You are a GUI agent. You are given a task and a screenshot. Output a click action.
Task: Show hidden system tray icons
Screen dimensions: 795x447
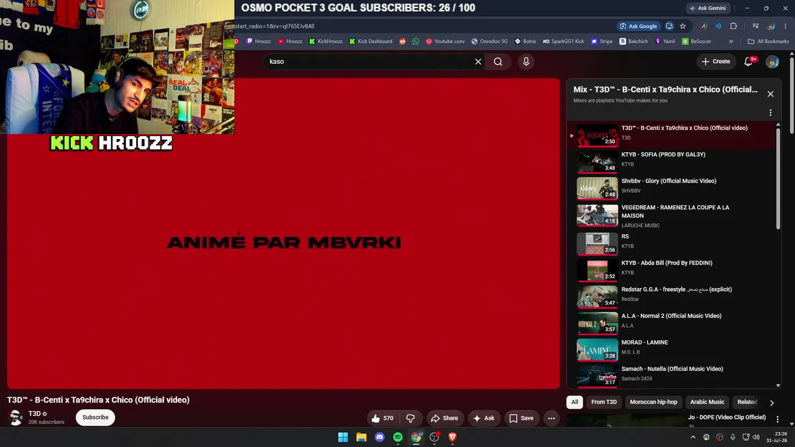[692, 437]
